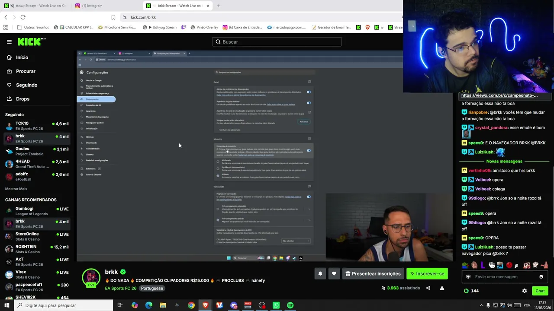Open the emoji picker in the chat box
554x311 pixels.
[x=541, y=277]
